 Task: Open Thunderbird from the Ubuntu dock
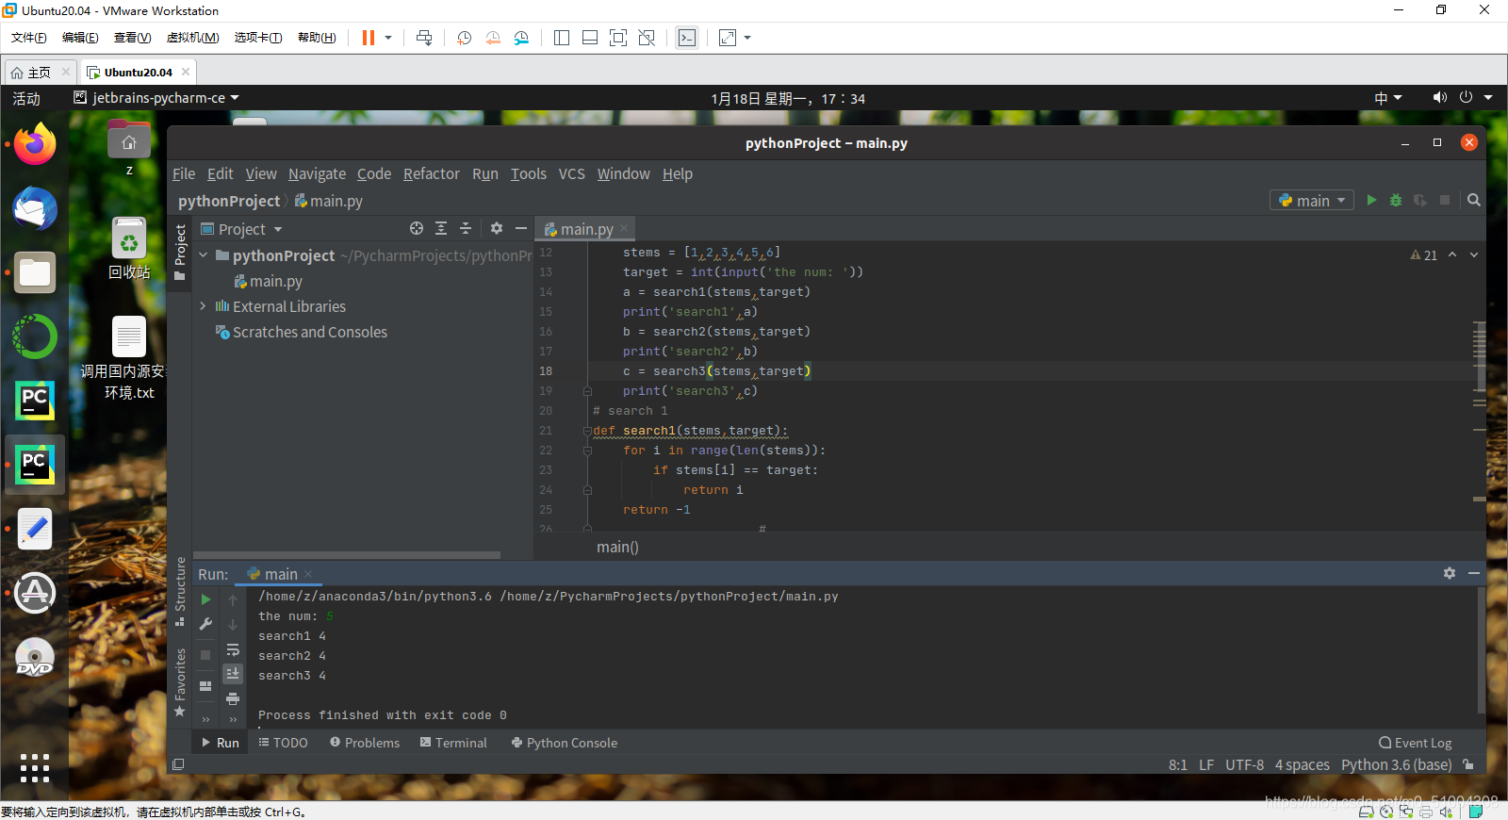click(x=35, y=208)
